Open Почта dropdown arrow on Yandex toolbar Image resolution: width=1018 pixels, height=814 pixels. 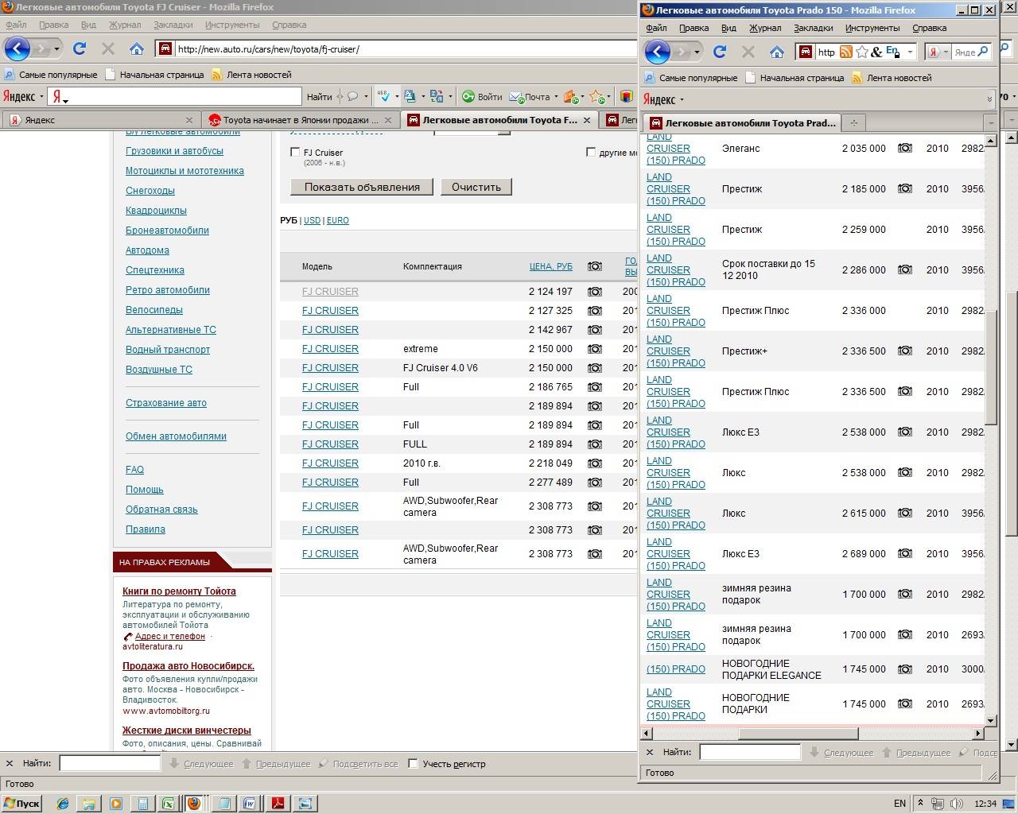(x=556, y=97)
